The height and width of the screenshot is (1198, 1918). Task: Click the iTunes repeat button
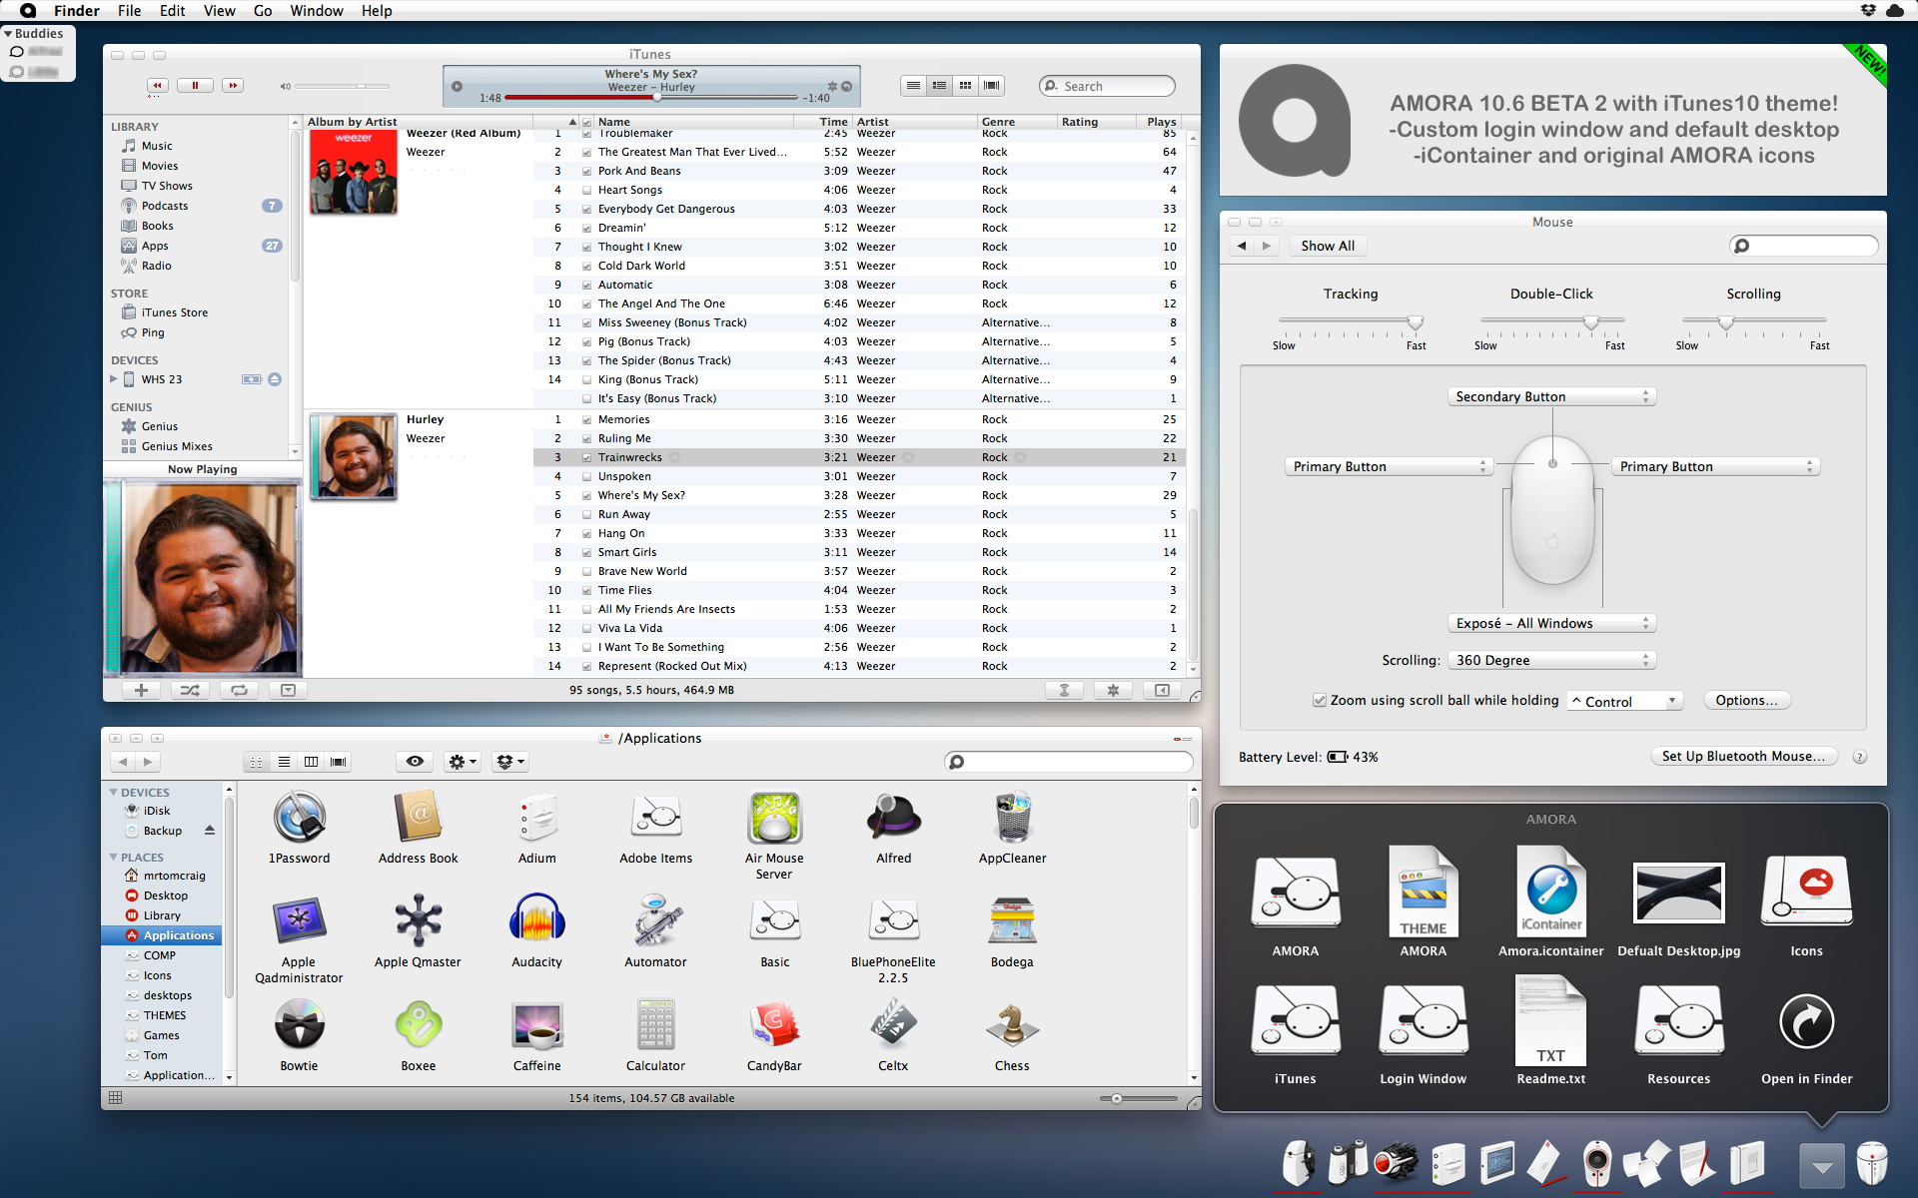pos(240,690)
